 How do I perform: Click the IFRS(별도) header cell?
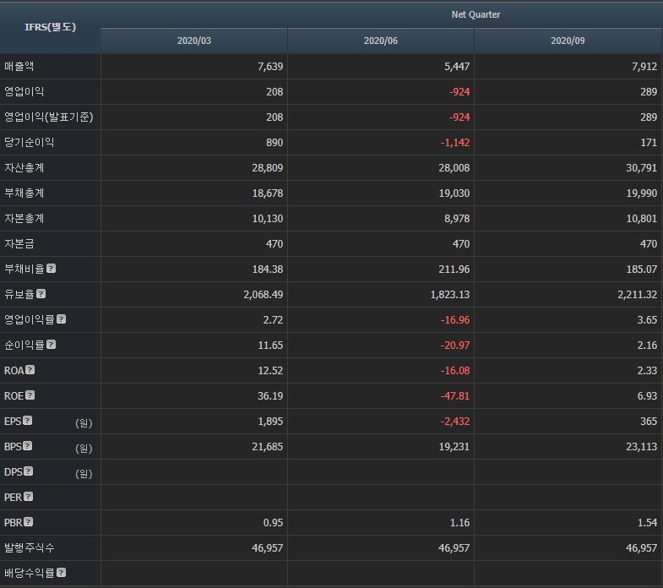tap(51, 28)
